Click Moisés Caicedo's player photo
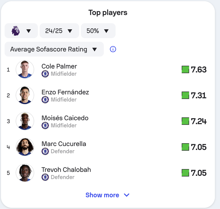Screen dimensions: 220x209 [x=25, y=121]
